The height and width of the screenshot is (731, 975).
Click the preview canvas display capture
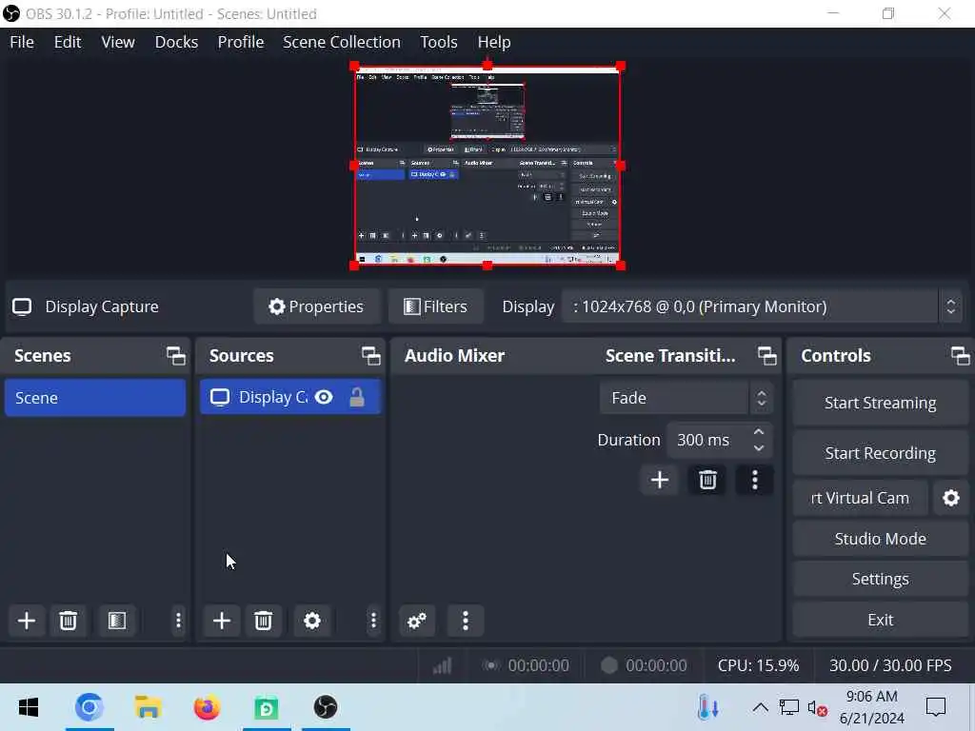487,166
